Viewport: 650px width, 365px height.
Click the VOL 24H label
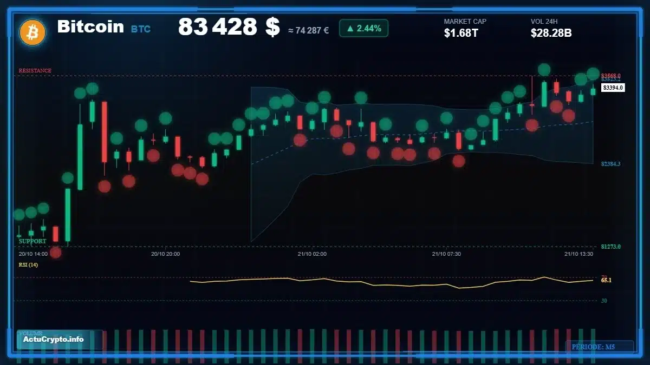point(545,22)
